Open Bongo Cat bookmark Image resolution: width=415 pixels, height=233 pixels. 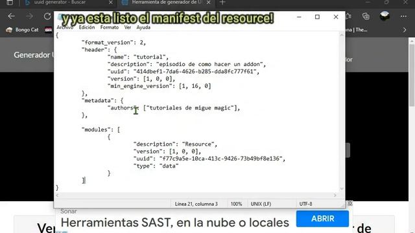(x=22, y=30)
